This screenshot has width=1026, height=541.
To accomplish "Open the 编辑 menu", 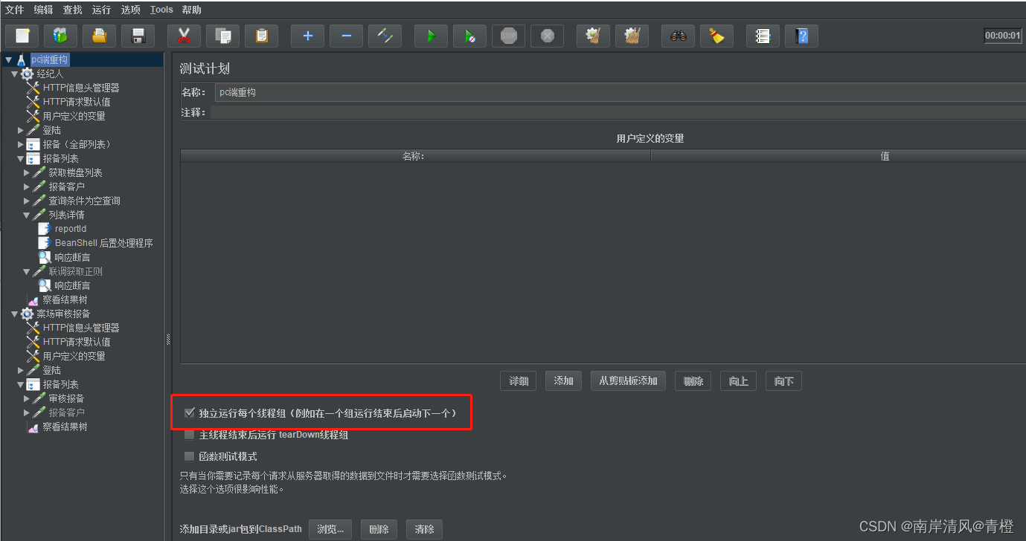I will (x=44, y=10).
